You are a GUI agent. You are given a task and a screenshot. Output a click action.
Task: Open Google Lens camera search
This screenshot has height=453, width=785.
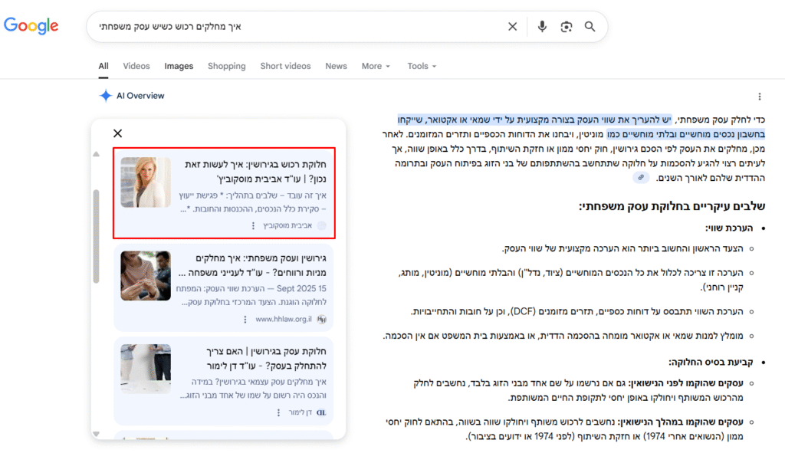566,26
